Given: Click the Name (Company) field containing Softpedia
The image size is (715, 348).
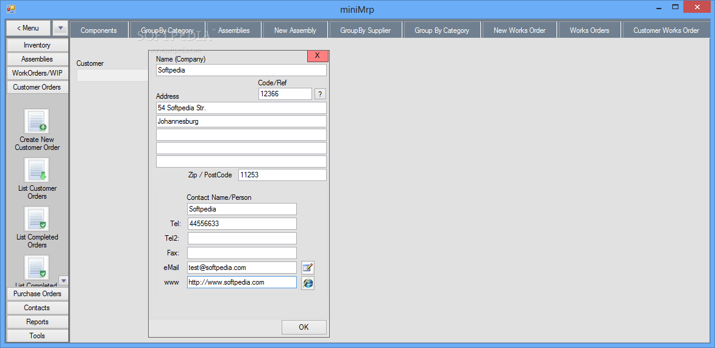Looking at the screenshot, I should [241, 70].
